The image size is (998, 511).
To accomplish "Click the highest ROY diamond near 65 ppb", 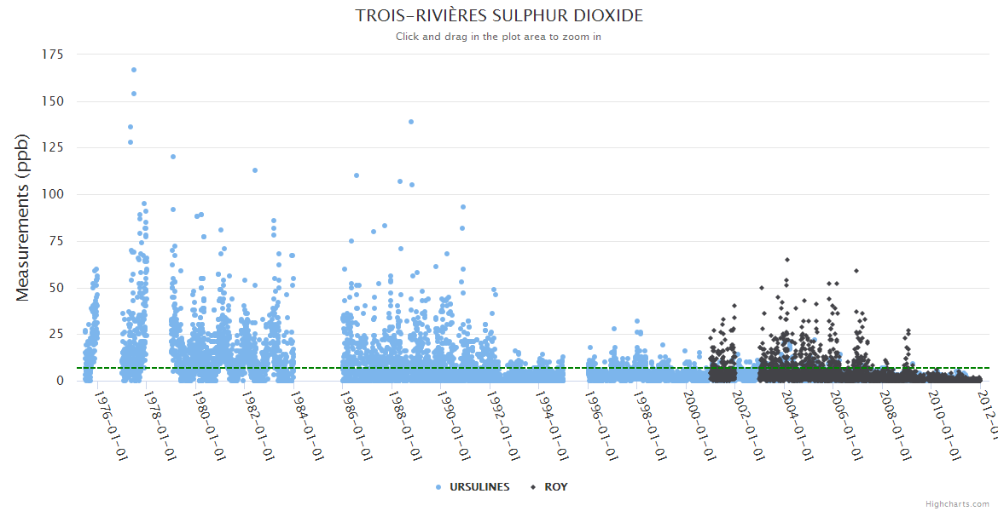I will (787, 260).
